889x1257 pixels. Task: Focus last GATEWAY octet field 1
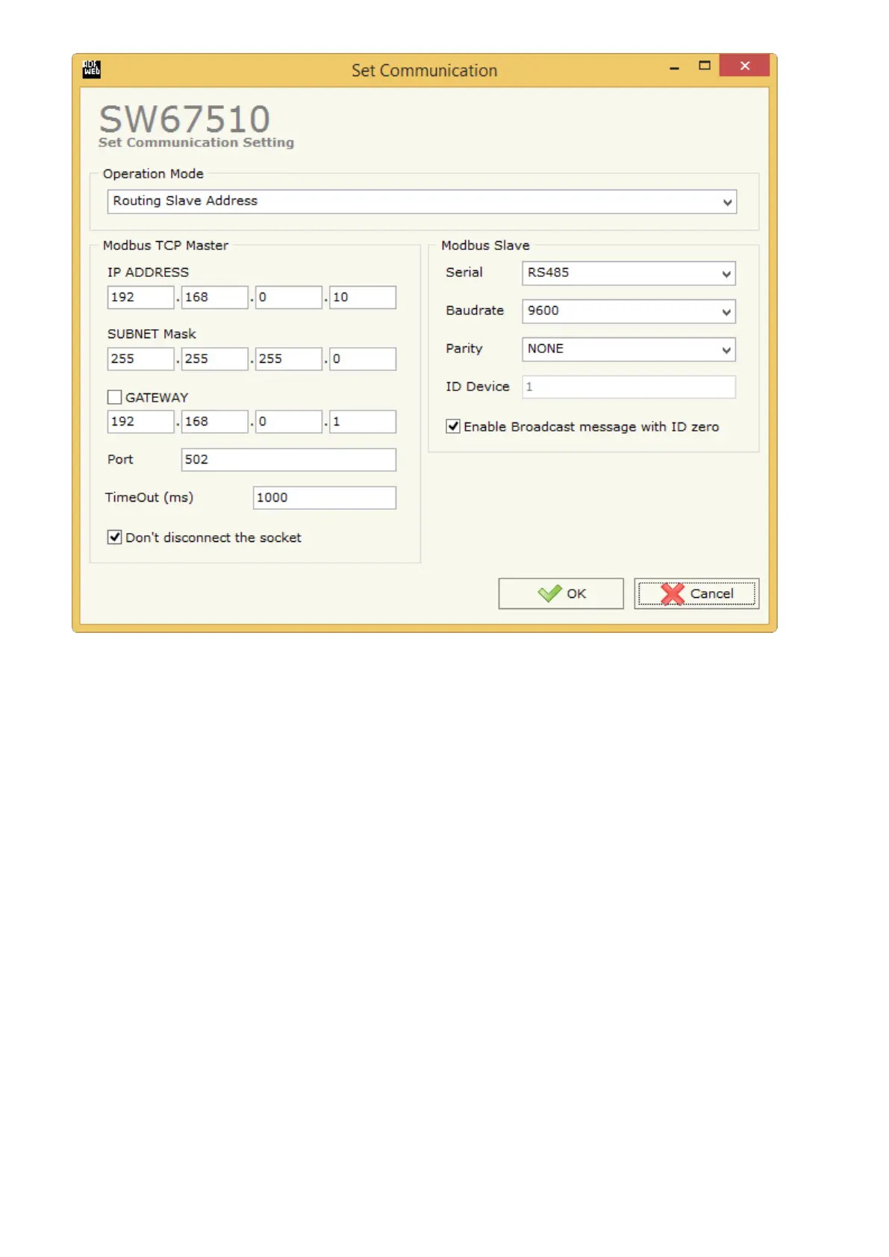[x=362, y=422]
